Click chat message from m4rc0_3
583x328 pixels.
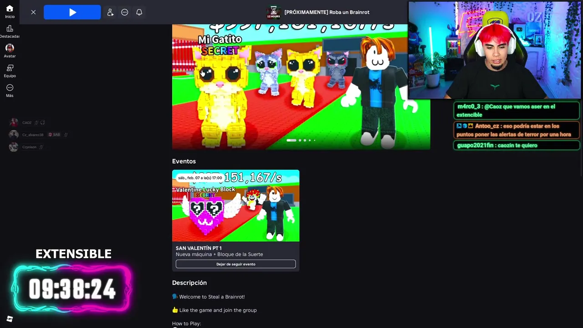[x=517, y=111]
